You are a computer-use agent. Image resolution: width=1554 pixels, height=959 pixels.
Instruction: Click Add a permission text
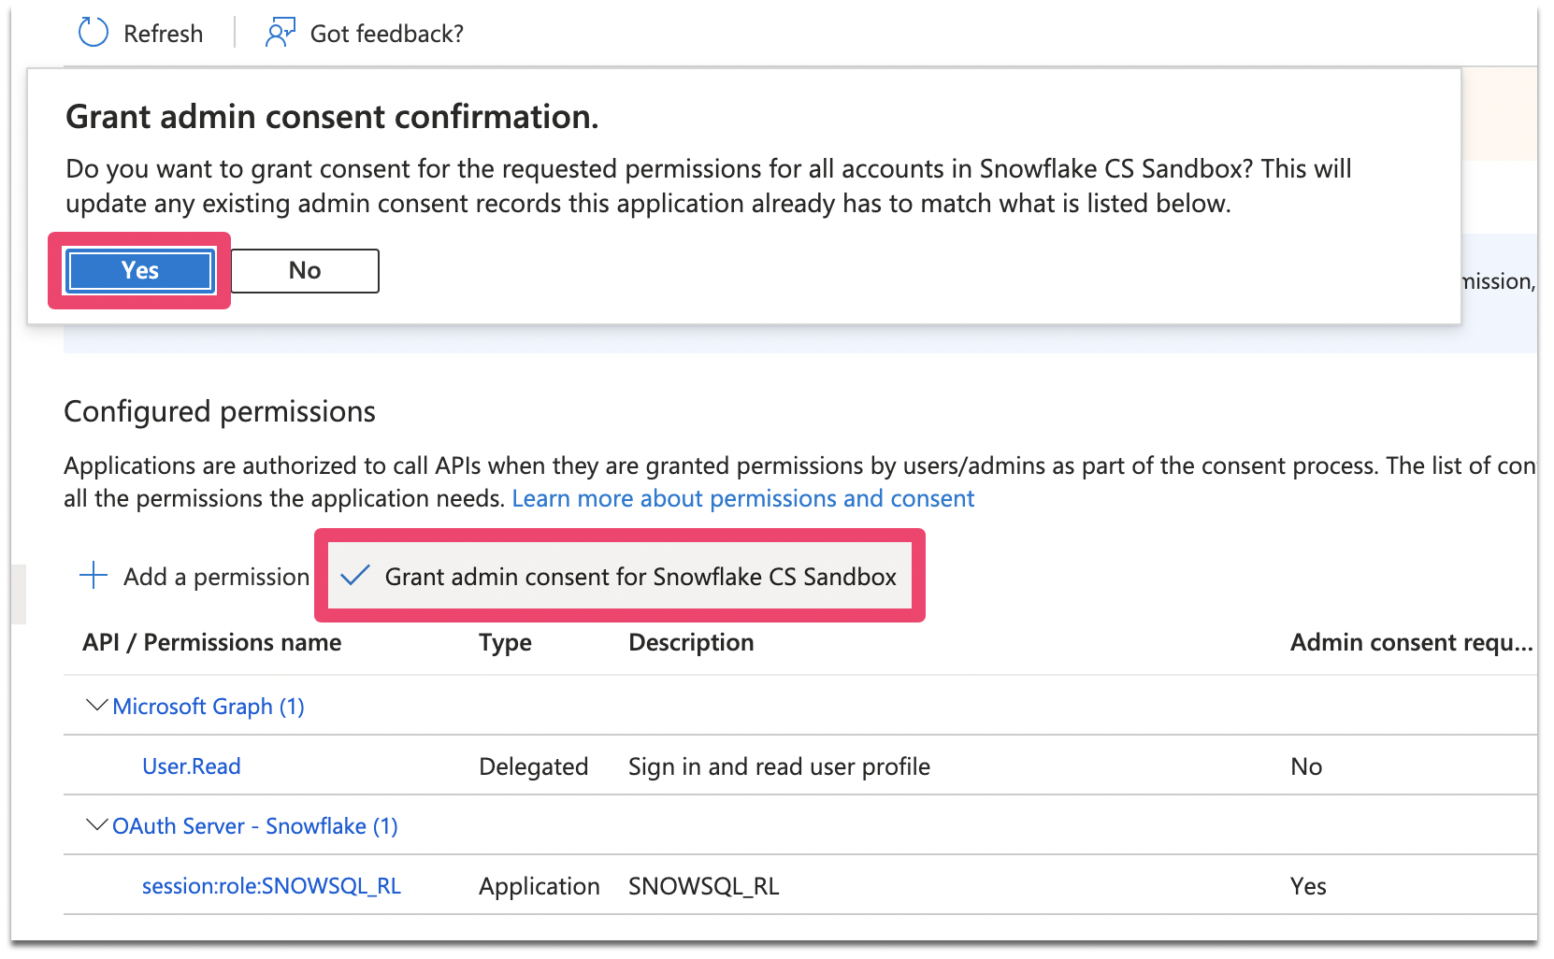coord(216,577)
